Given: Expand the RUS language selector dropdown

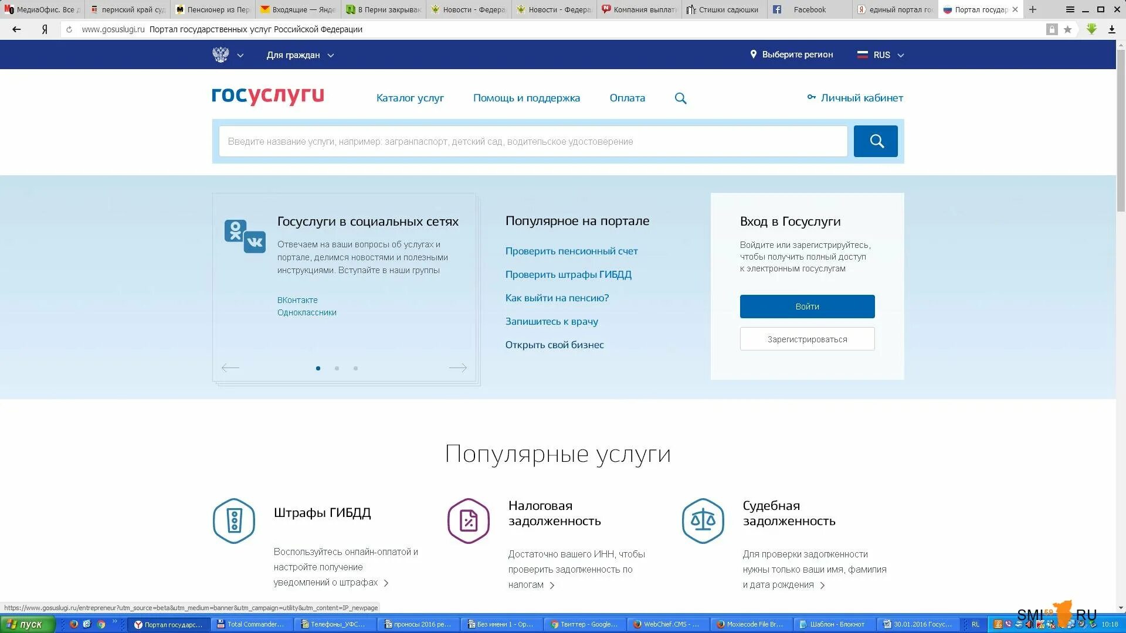Looking at the screenshot, I should pyautogui.click(x=881, y=54).
